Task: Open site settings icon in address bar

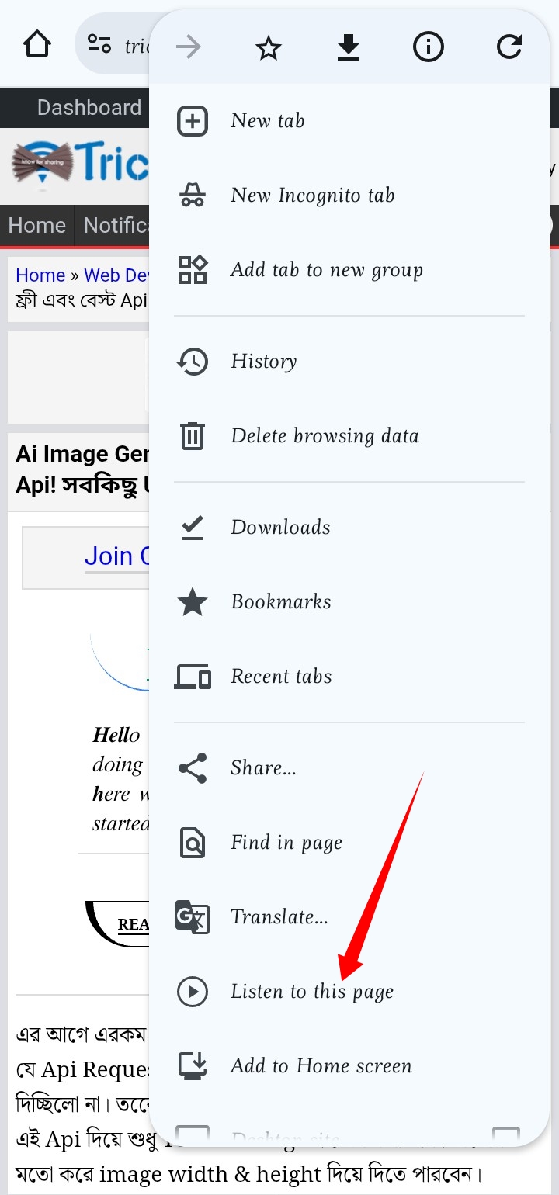Action: click(x=99, y=44)
